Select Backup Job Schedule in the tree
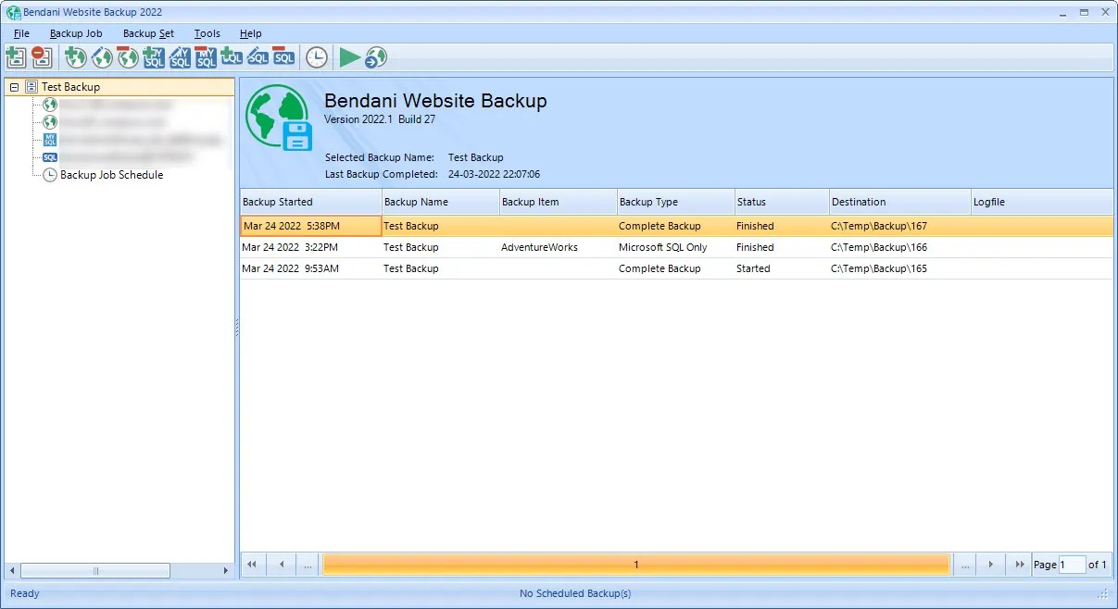 [111, 175]
